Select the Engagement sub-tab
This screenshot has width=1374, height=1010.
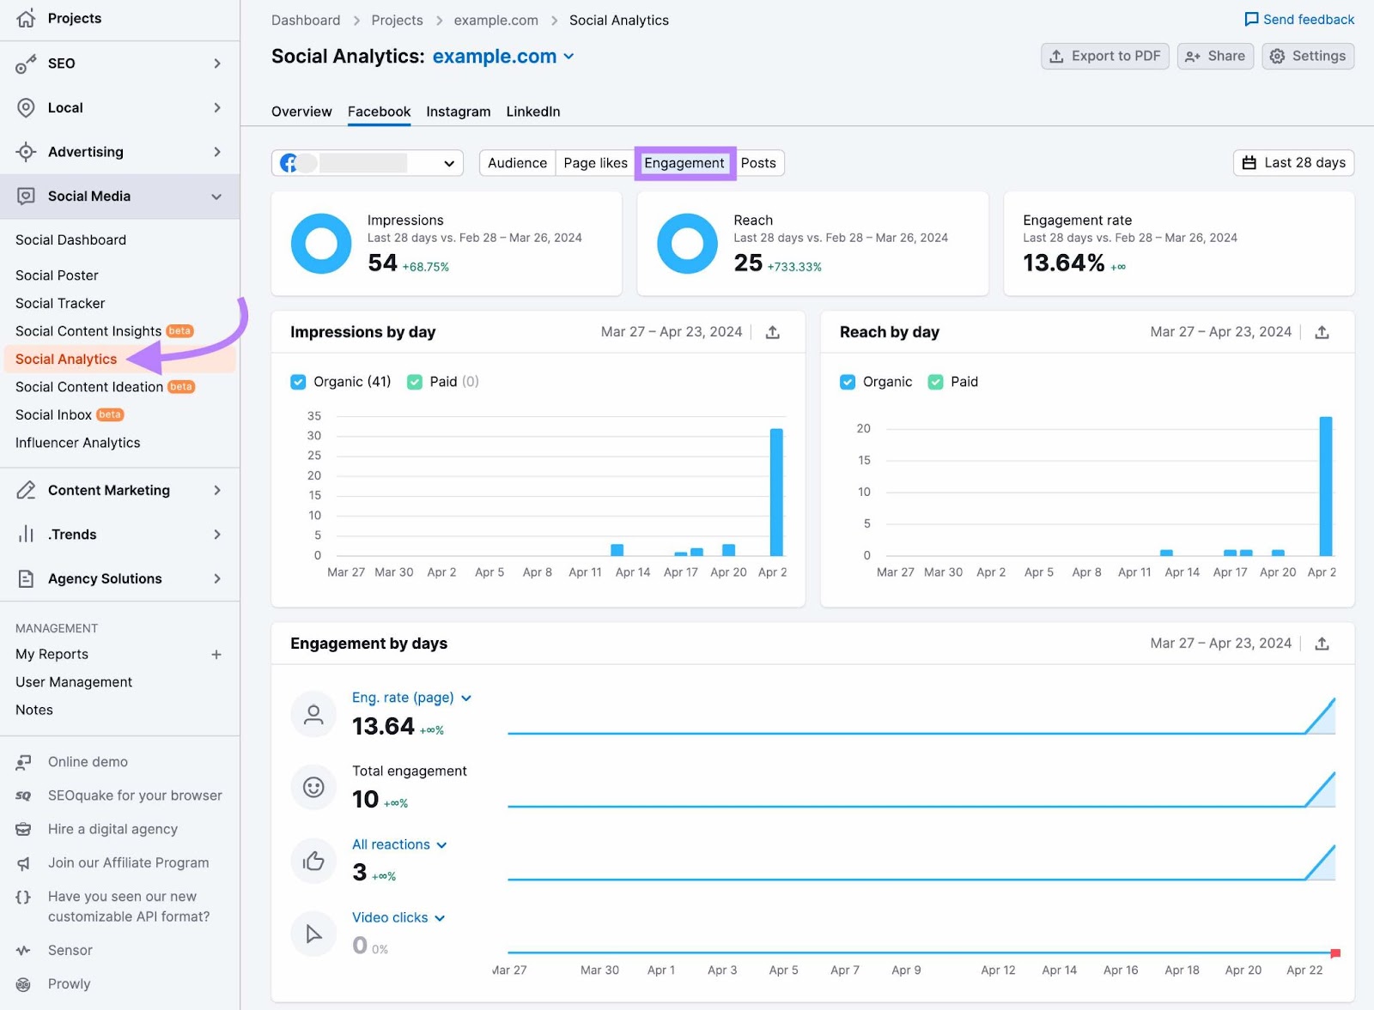coord(684,163)
